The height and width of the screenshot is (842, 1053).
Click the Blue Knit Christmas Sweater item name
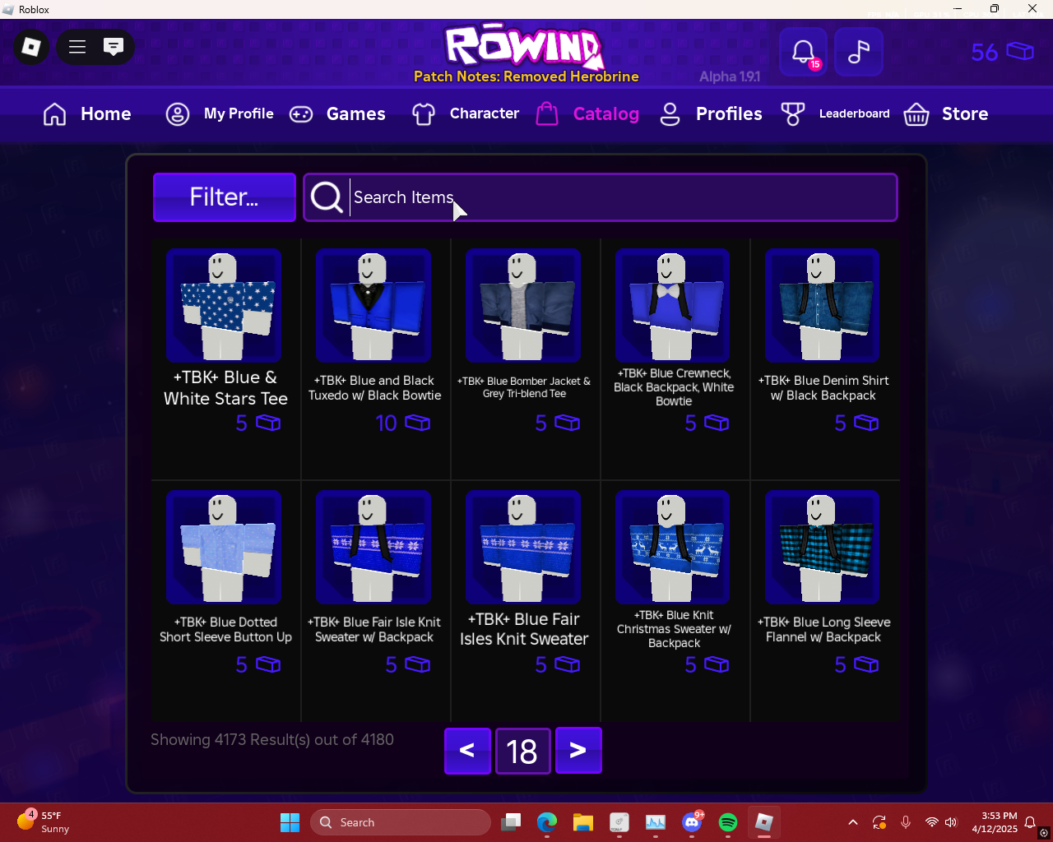click(674, 629)
